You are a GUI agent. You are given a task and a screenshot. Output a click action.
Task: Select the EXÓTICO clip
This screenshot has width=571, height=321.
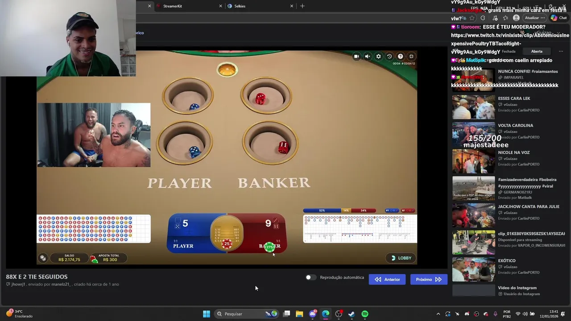tap(509, 269)
